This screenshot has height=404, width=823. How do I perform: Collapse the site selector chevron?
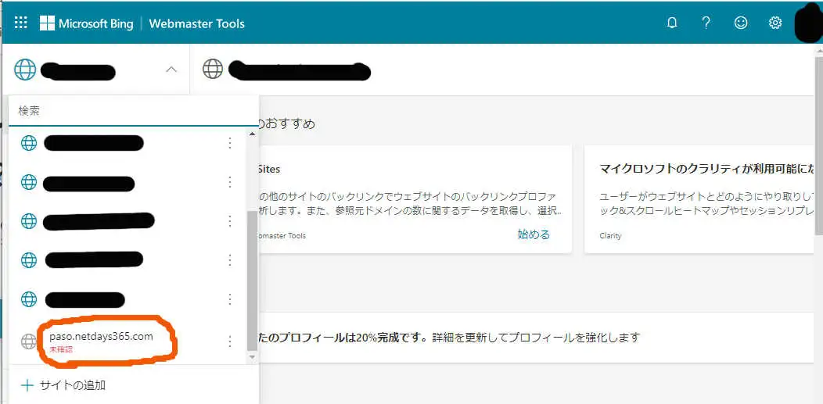click(171, 70)
